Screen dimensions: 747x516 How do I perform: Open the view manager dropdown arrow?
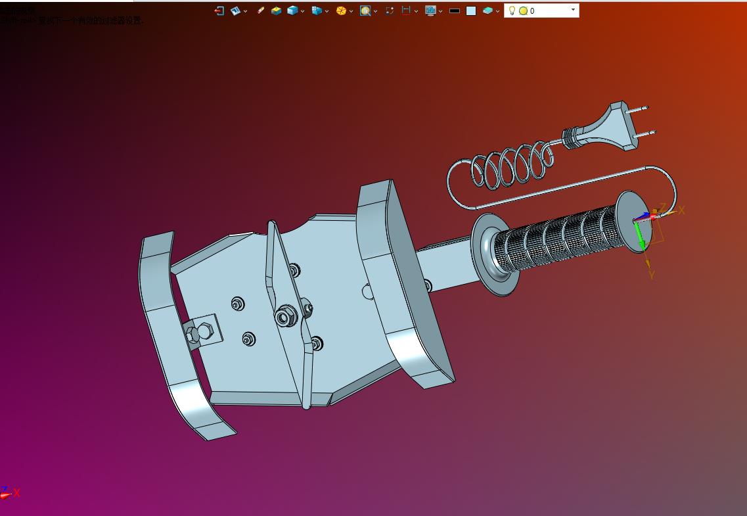pos(245,11)
